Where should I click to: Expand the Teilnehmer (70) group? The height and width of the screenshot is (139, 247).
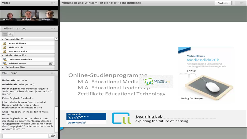pos(3,67)
